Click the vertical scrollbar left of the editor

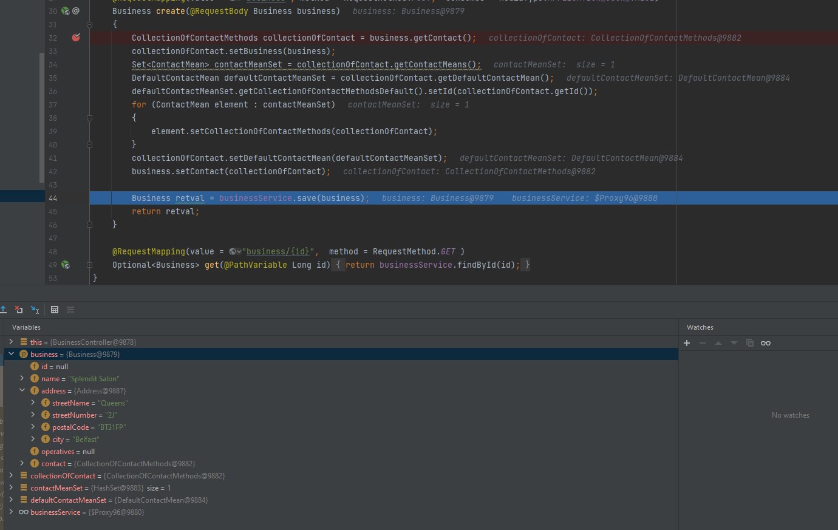(x=42, y=118)
